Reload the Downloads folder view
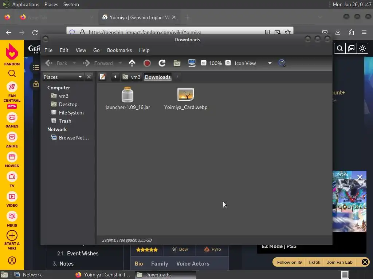 pyautogui.click(x=162, y=63)
